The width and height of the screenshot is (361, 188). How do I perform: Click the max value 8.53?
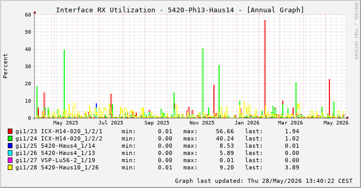point(227,146)
